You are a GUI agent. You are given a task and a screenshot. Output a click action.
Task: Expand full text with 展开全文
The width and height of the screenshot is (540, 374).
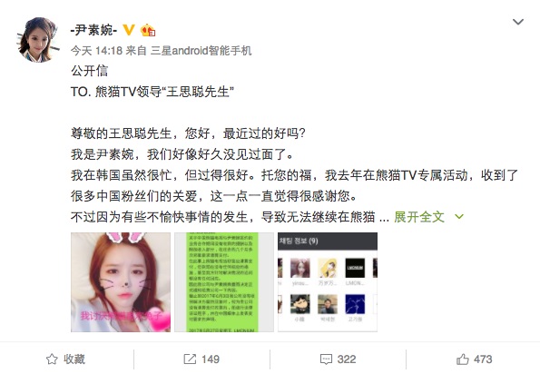(x=419, y=217)
